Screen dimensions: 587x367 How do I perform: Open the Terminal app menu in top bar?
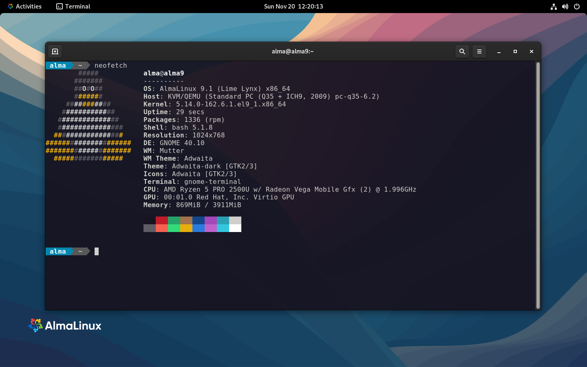(73, 7)
